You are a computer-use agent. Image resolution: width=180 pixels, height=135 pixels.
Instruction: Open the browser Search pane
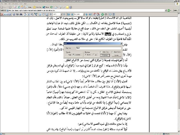coord(28,7)
